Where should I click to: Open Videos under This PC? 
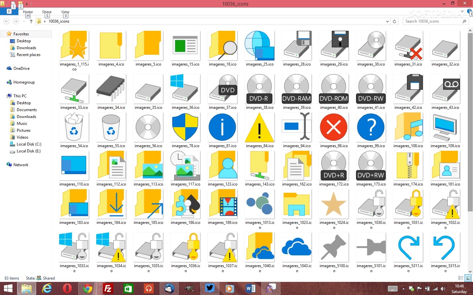click(x=22, y=137)
